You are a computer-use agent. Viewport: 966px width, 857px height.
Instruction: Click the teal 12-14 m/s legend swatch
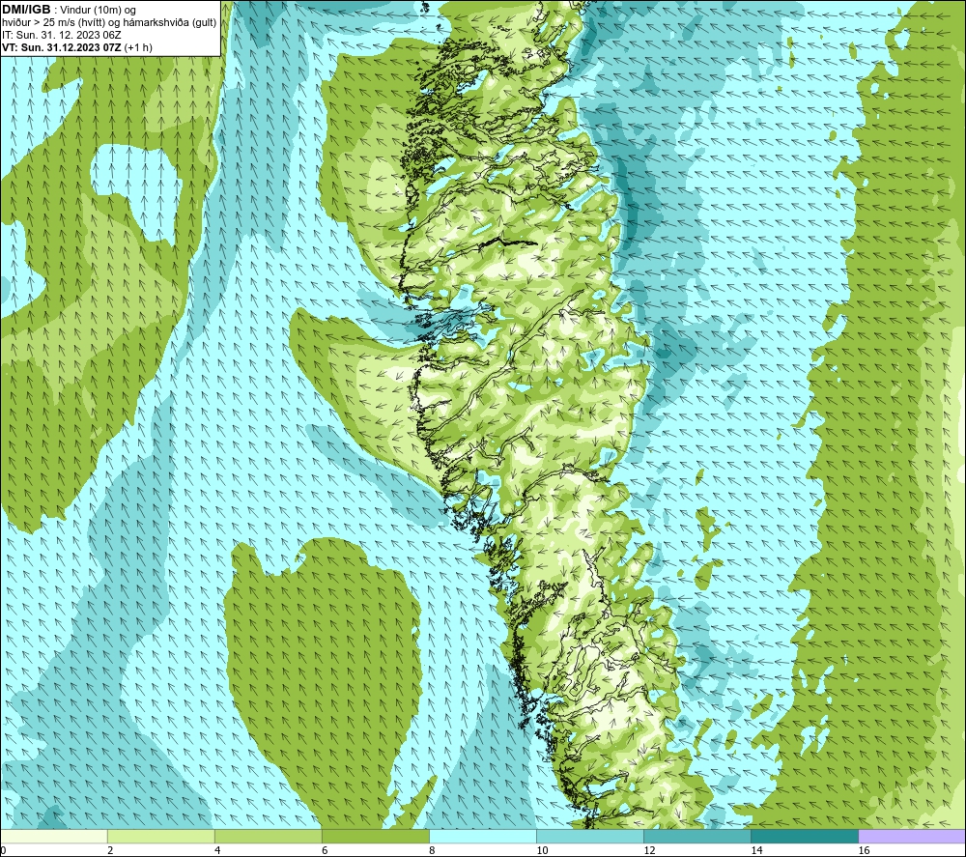click(x=697, y=836)
